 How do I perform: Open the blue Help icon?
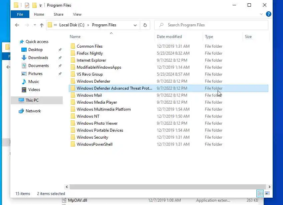(x=268, y=14)
